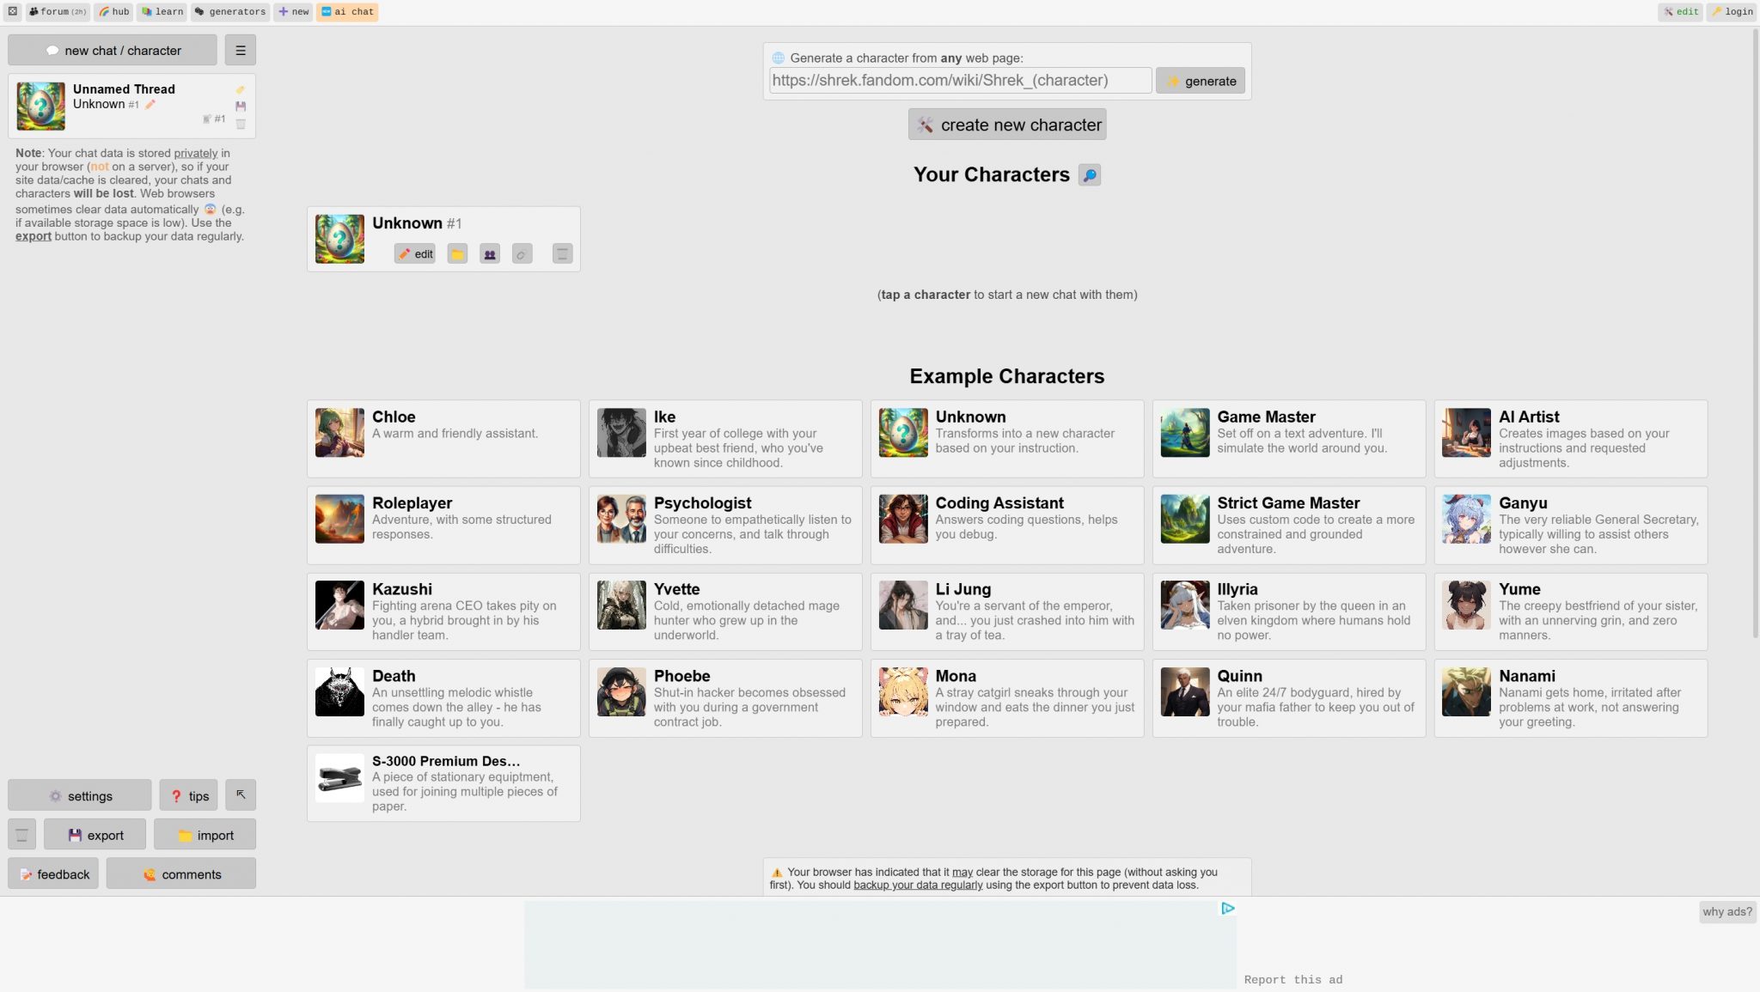Open the sidebar hamburger menu
The width and height of the screenshot is (1760, 992).
tap(240, 49)
